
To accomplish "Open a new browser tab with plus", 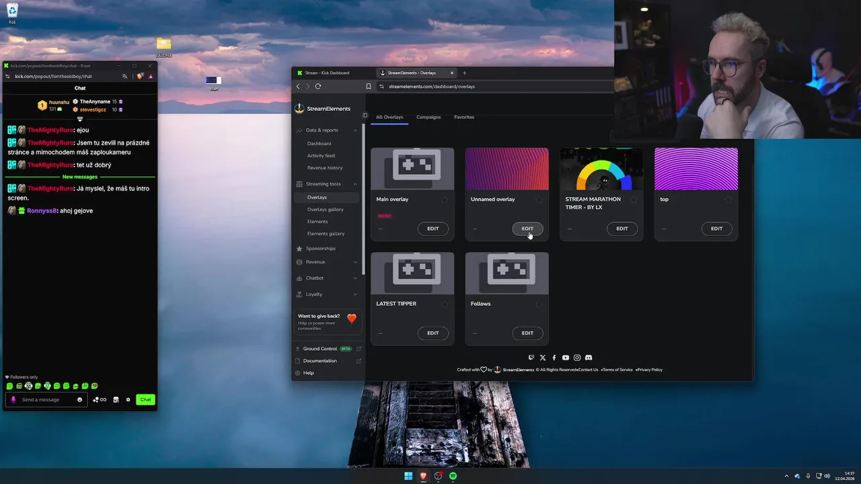I will point(464,73).
